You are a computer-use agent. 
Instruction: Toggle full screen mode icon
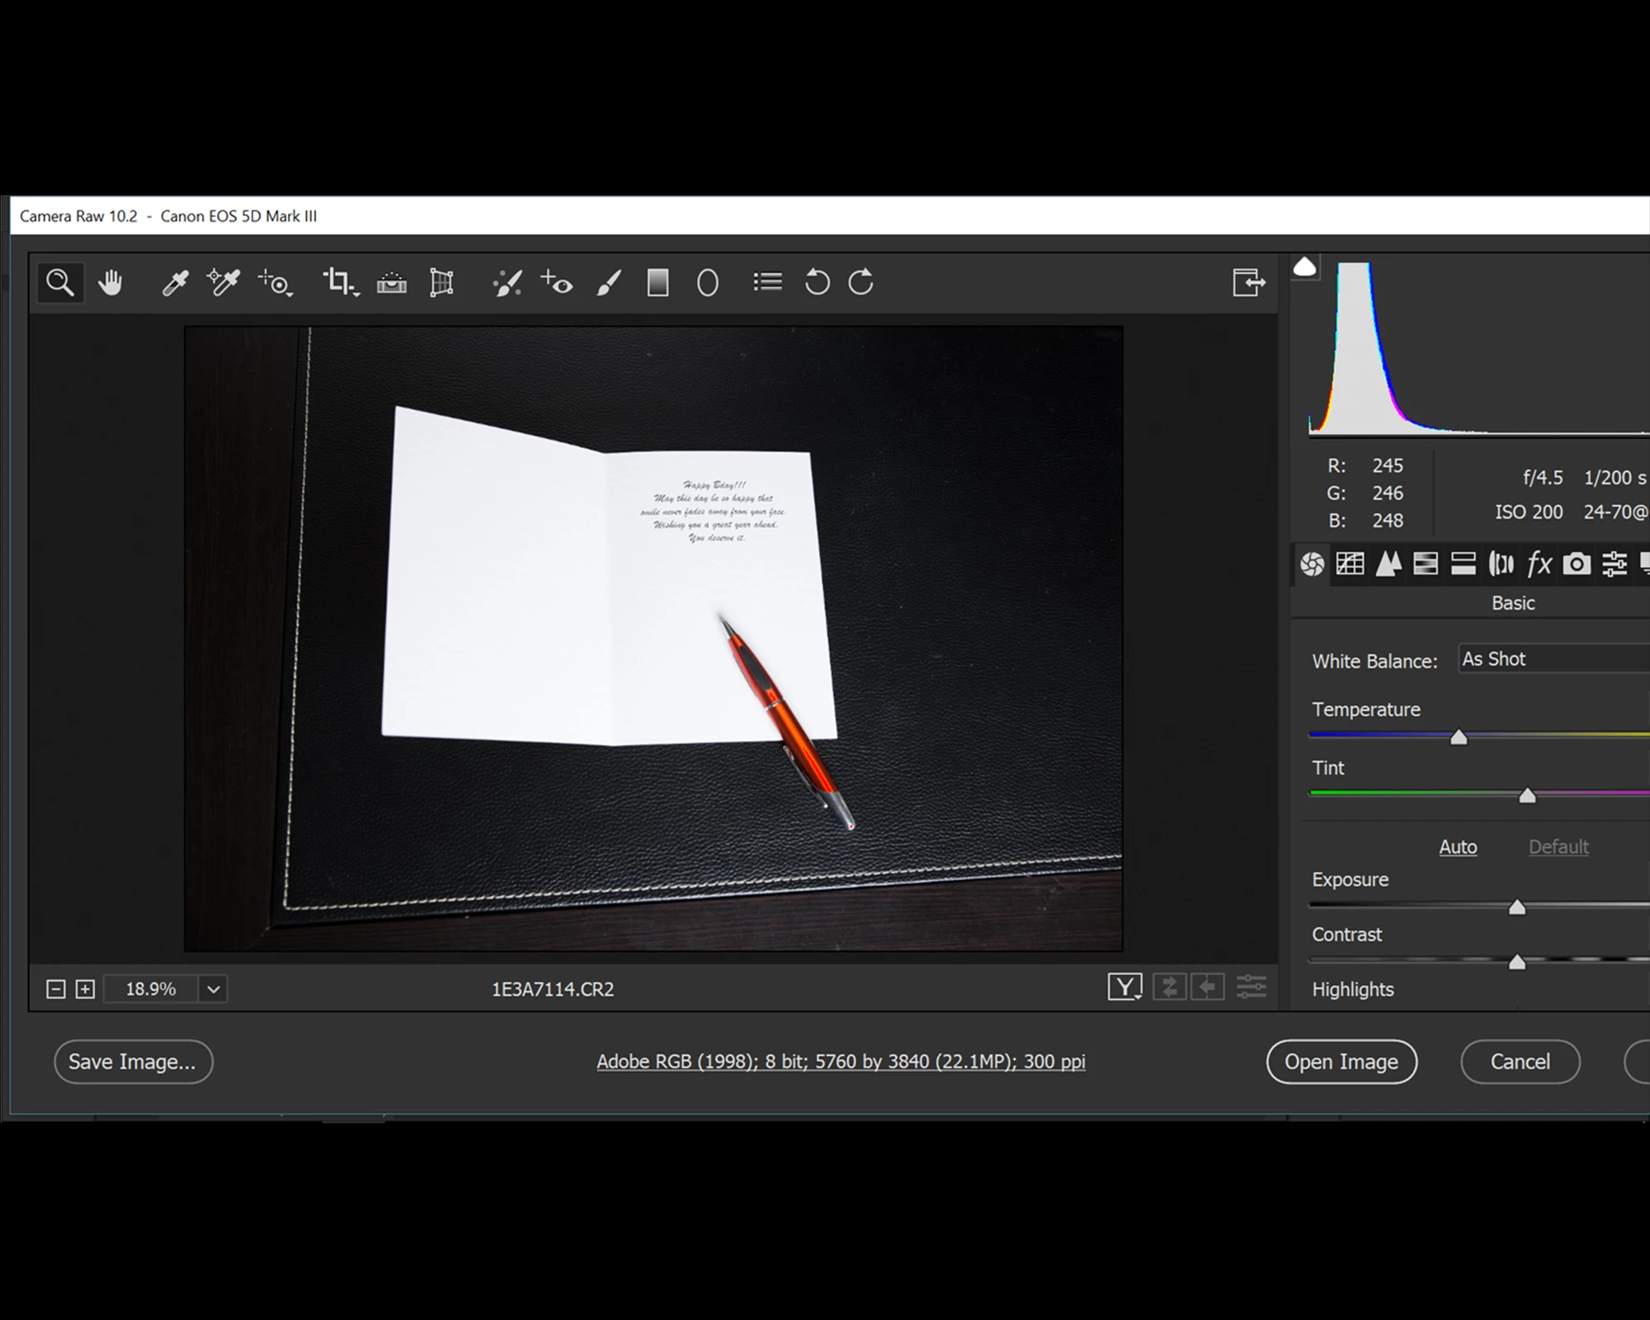tap(1248, 283)
